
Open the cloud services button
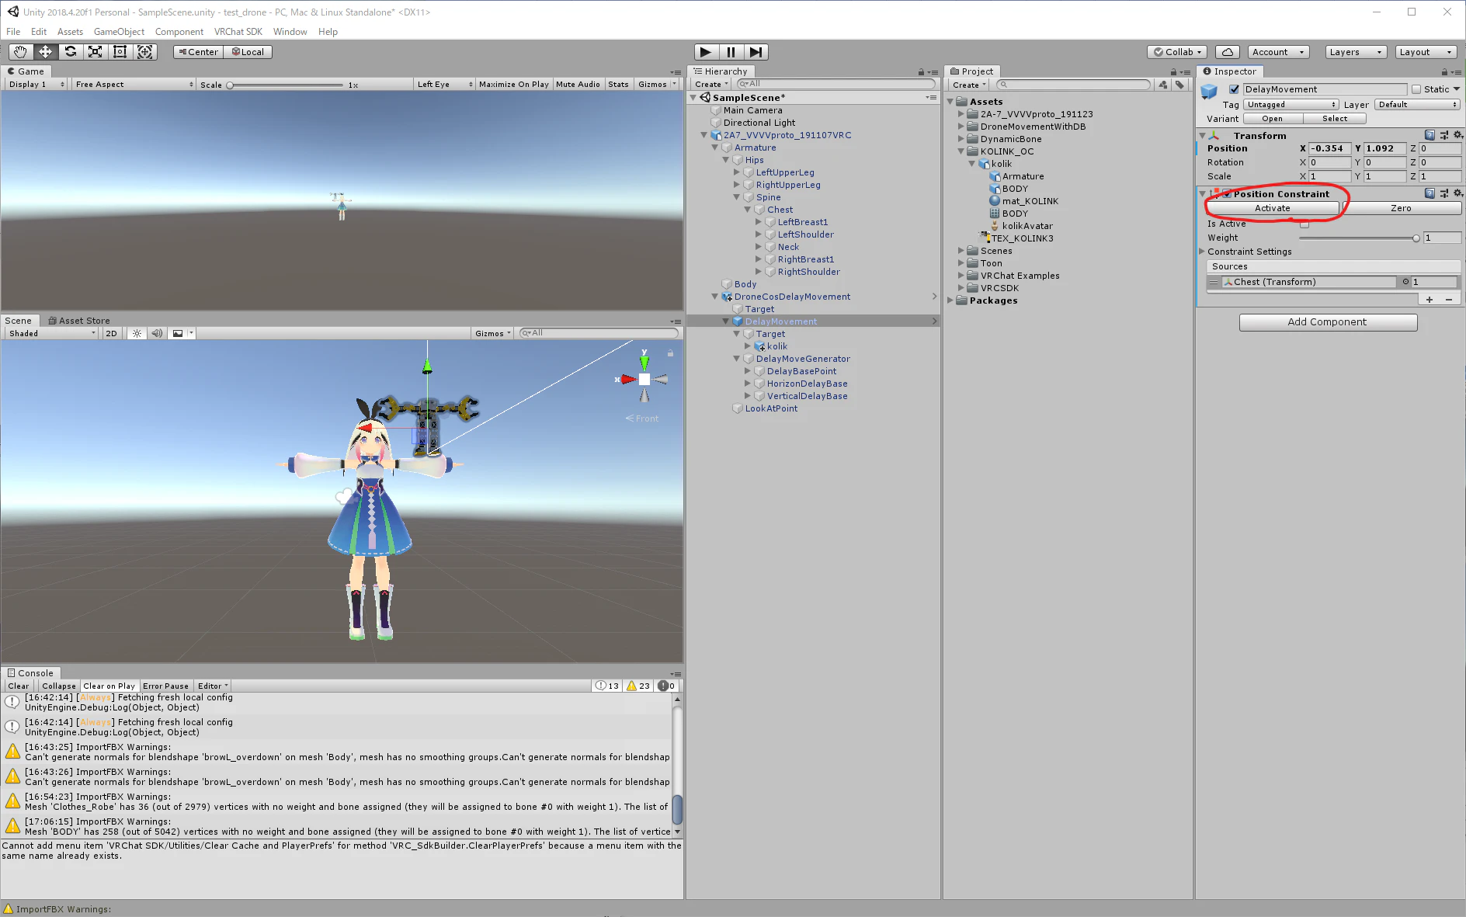(1227, 52)
